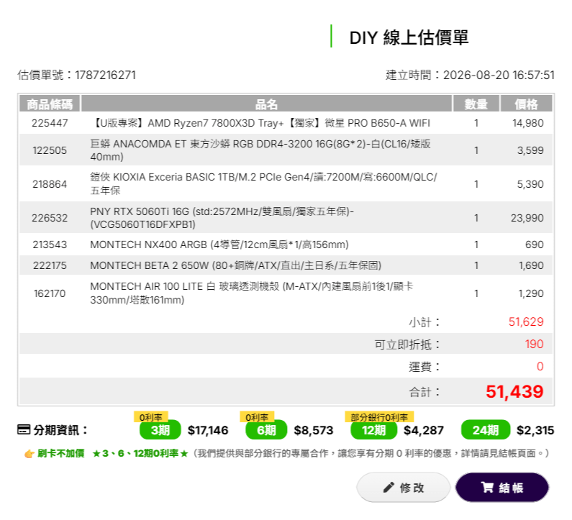Click price 1,690 for the power supply

click(531, 265)
